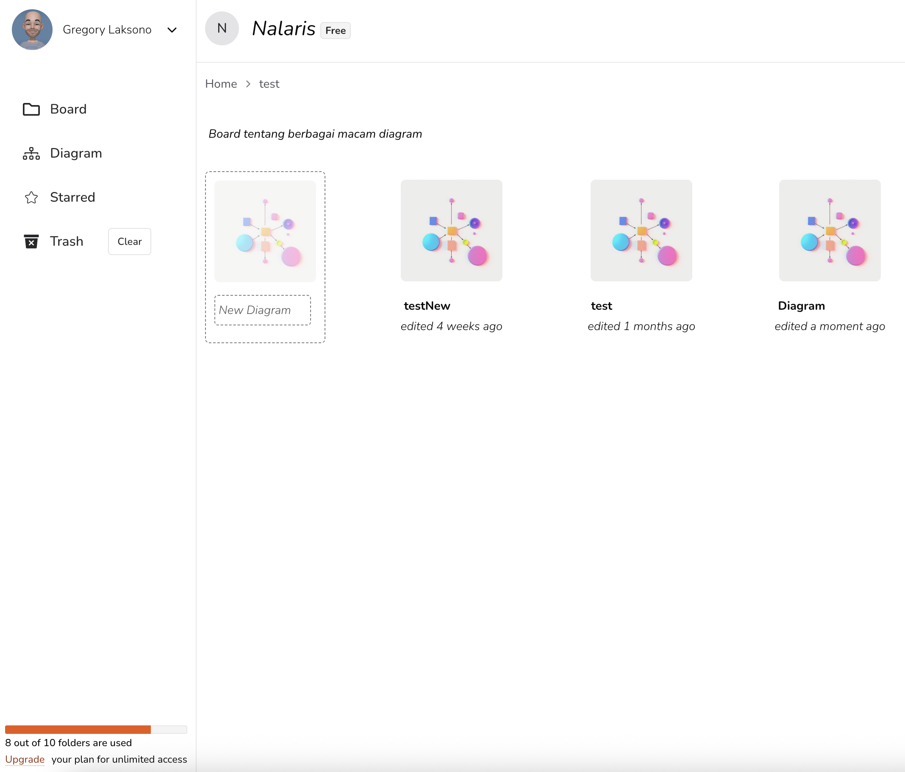Open the Diagram thumbnail edited a moment ago
Viewport: 905px width, 772px height.
(x=830, y=230)
